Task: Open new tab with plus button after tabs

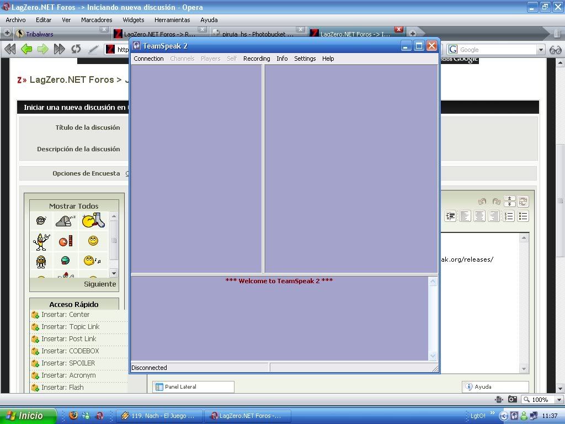Action: tap(413, 34)
